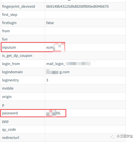
Task: Click the first_step row label
Action: [10, 15]
